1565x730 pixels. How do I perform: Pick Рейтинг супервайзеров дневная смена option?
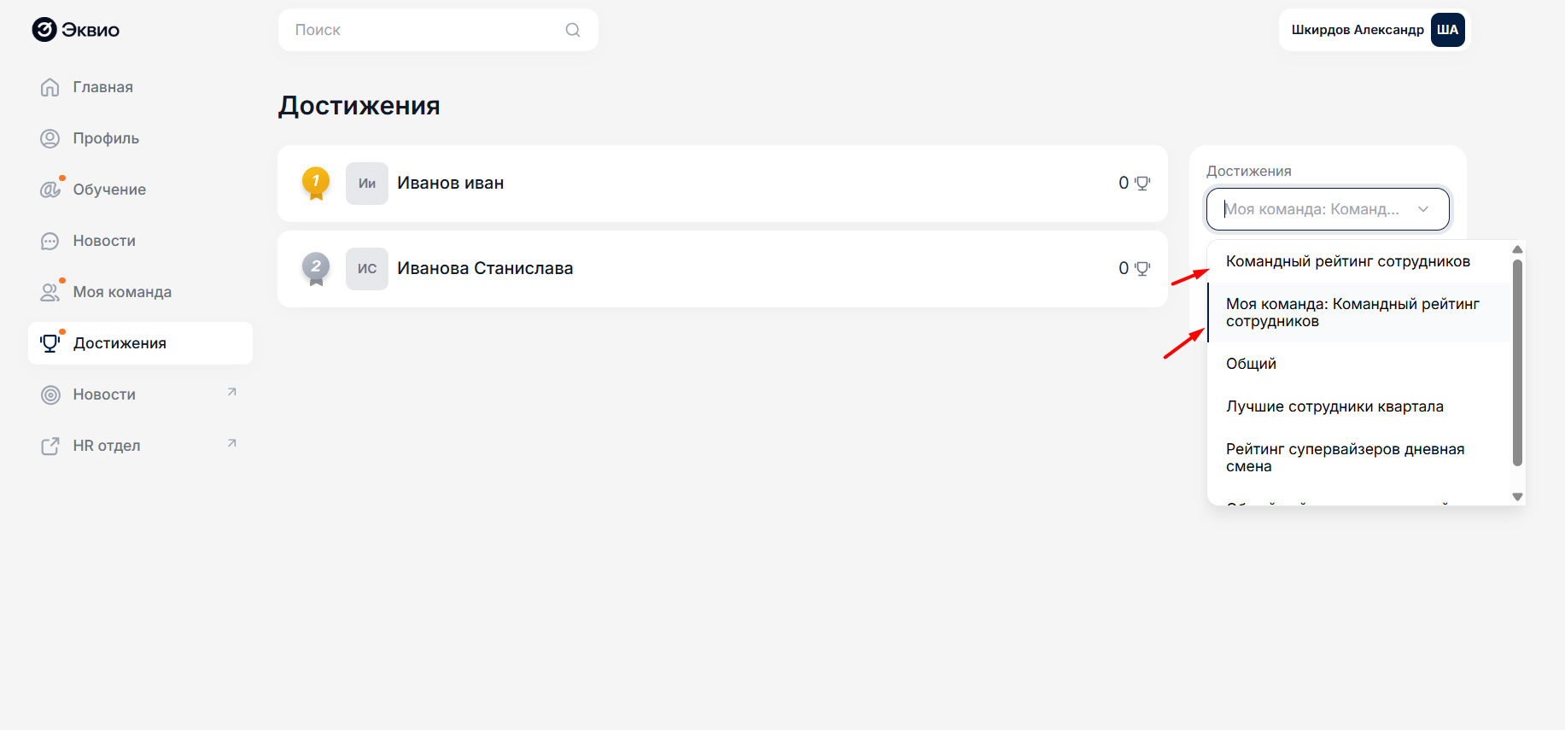[1345, 458]
